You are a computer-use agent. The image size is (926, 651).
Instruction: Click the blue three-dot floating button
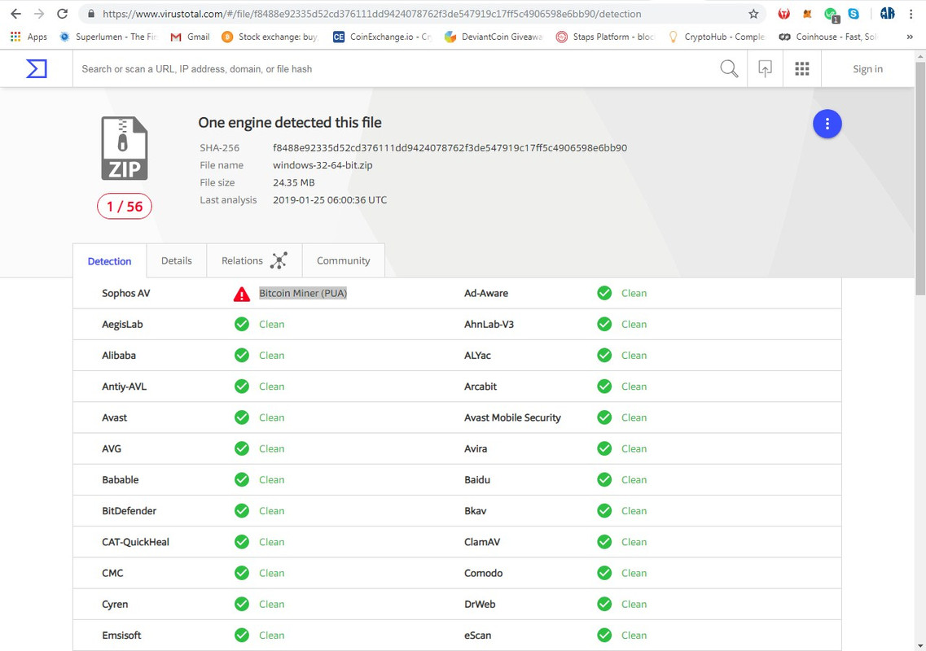(827, 124)
